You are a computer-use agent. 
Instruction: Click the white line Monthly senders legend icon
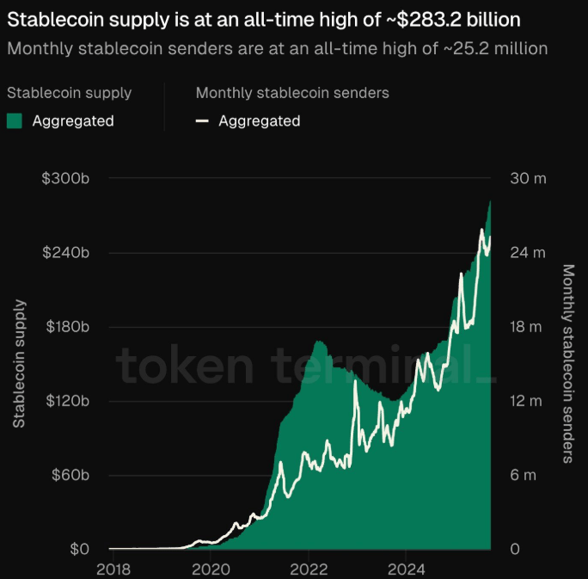[203, 121]
